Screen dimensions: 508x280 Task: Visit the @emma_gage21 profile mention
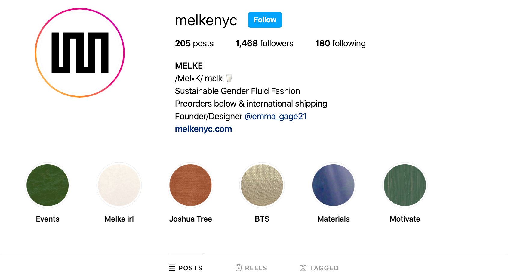pyautogui.click(x=276, y=116)
